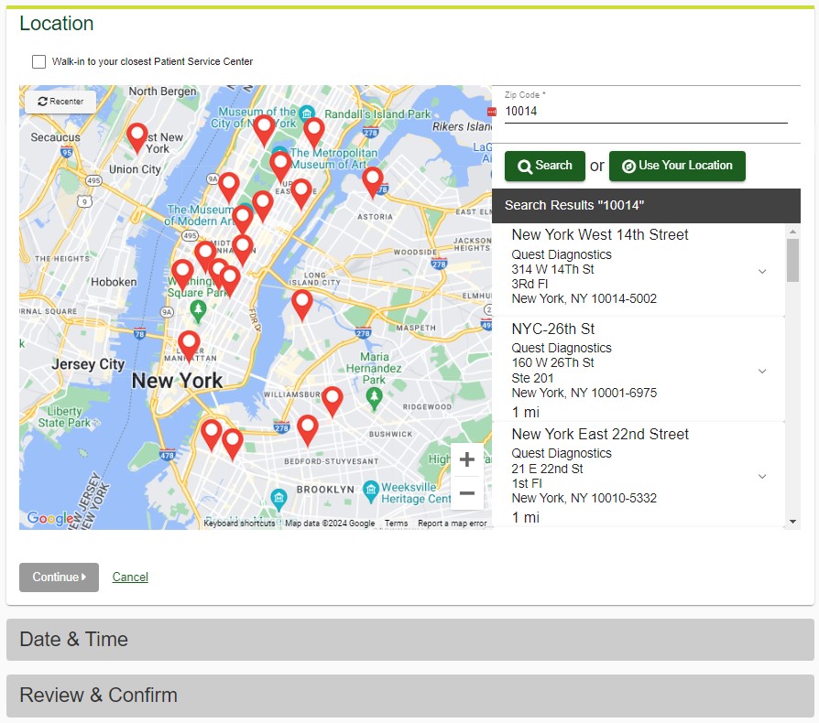Click the map pin north of Bedford-Stuyvesant

coord(308,430)
